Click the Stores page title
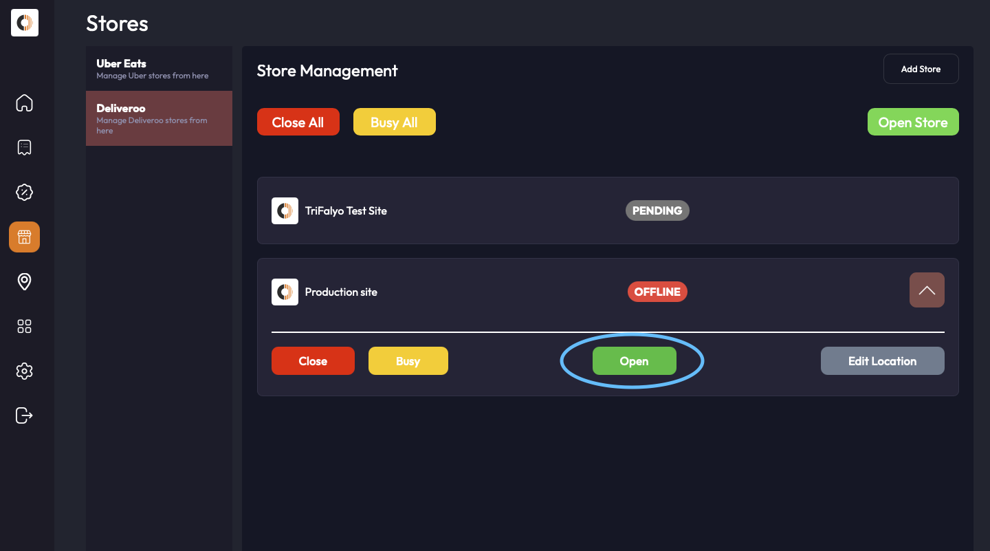The height and width of the screenshot is (551, 990). (117, 23)
